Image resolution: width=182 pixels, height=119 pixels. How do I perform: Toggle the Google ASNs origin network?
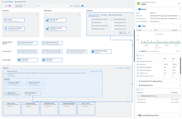89,19
